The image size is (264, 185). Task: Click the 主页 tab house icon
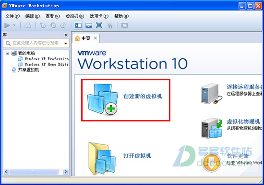point(77,38)
